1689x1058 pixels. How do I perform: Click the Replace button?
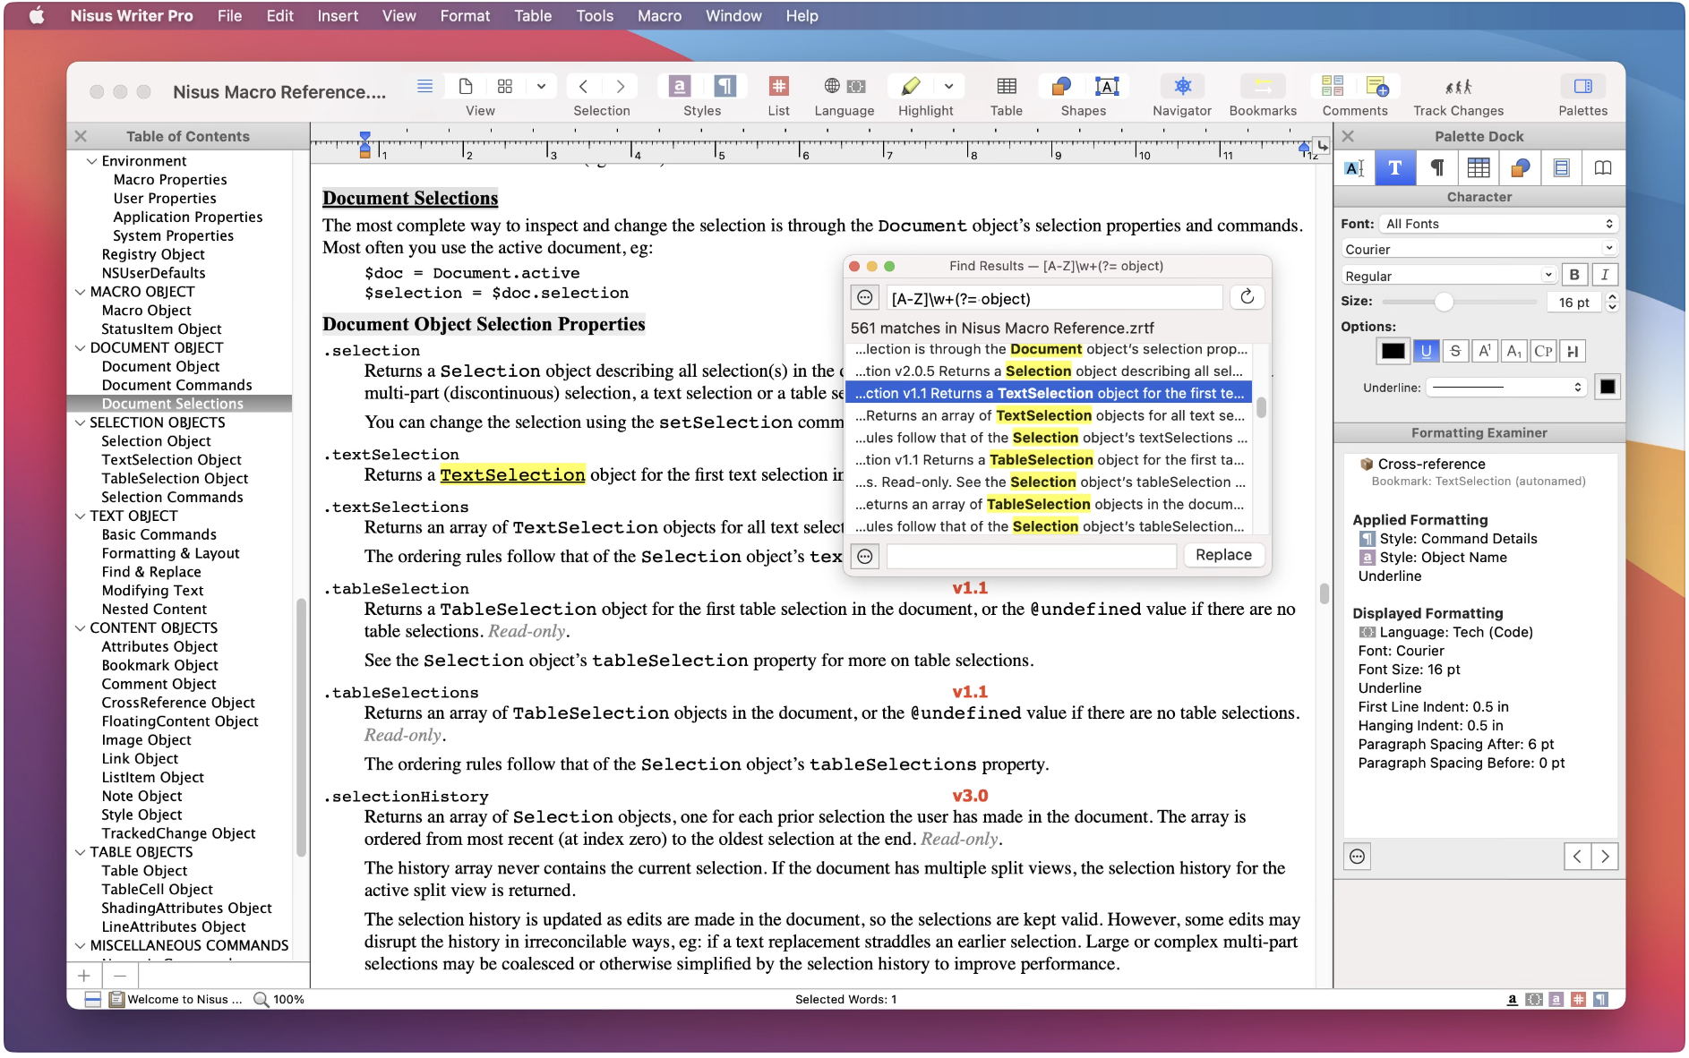click(1222, 555)
